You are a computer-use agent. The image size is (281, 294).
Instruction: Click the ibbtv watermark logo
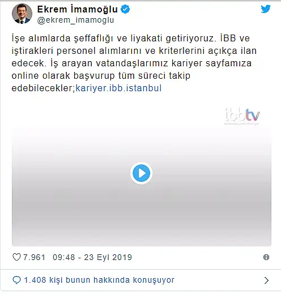[x=242, y=116]
